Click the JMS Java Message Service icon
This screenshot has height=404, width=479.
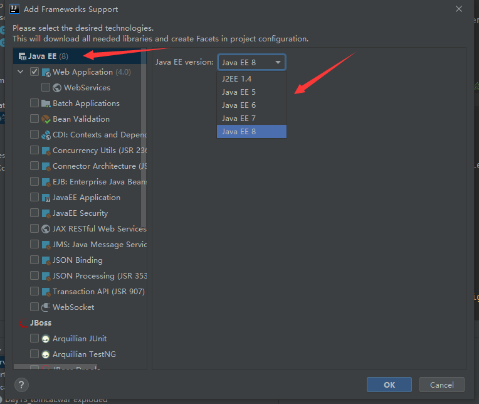pyautogui.click(x=46, y=245)
